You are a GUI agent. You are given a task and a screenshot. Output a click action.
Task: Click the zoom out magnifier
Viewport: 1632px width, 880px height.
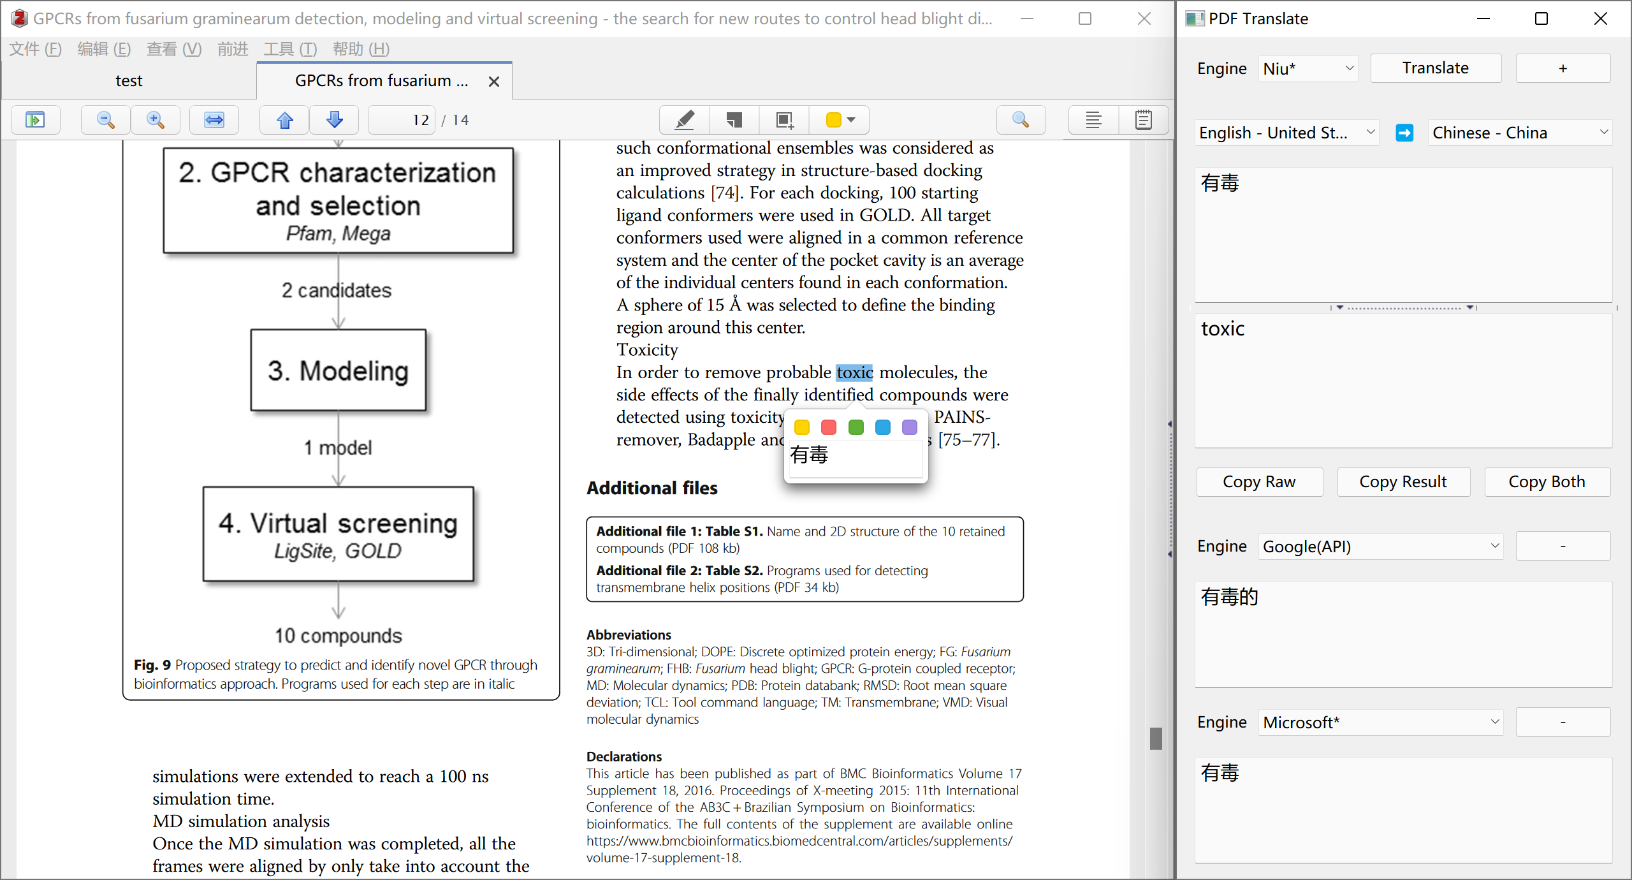click(x=106, y=120)
